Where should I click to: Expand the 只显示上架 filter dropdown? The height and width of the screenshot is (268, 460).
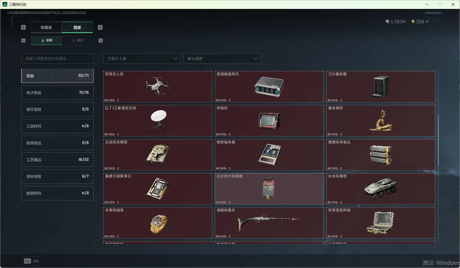(x=142, y=59)
